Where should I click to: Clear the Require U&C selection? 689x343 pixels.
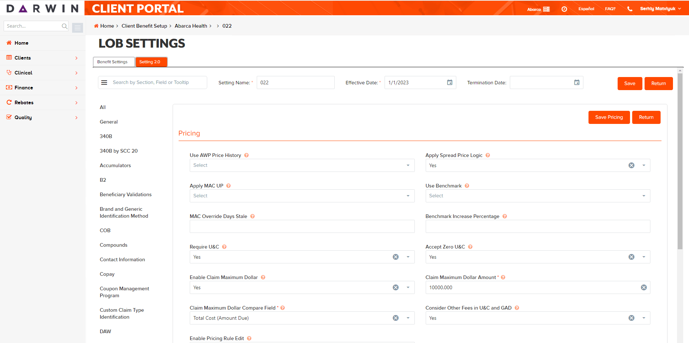click(x=395, y=257)
